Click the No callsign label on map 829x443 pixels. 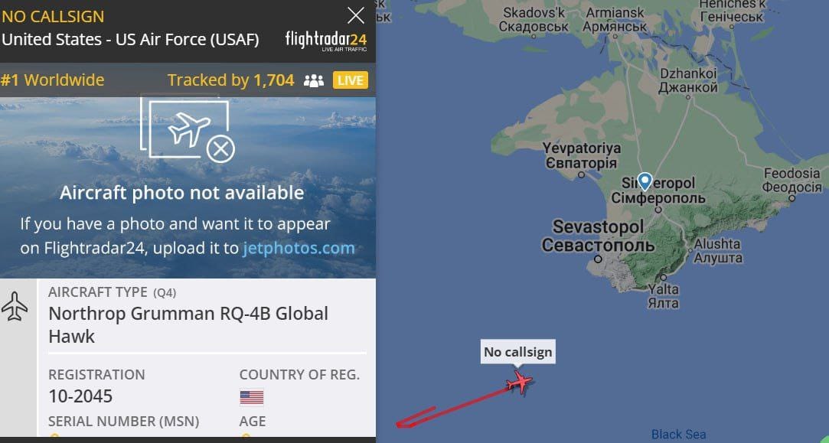517,352
